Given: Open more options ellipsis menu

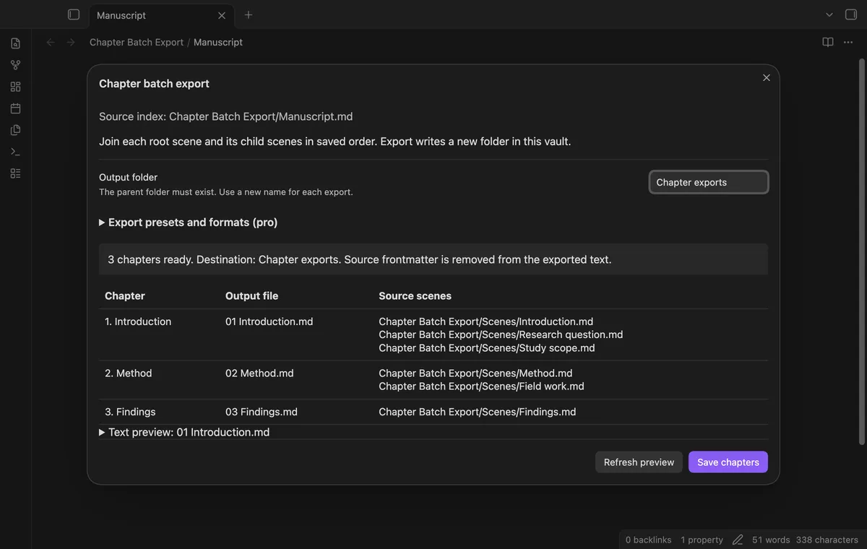Looking at the screenshot, I should click(x=849, y=43).
